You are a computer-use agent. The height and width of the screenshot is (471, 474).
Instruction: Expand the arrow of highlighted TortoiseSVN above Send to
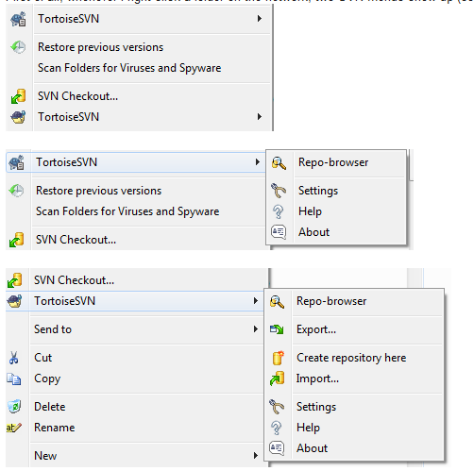coord(256,301)
